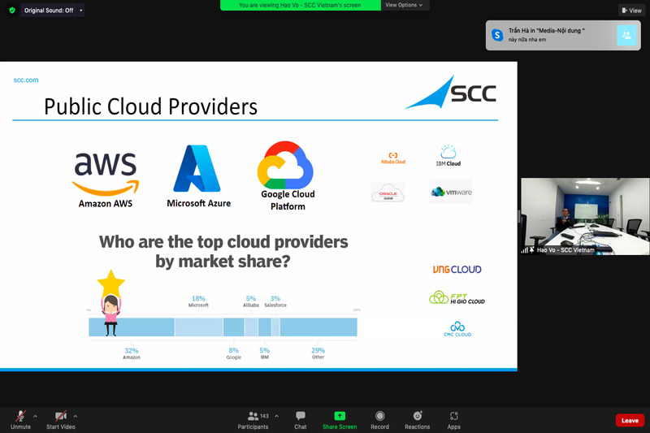Click the '29% Other' chart label

(318, 353)
